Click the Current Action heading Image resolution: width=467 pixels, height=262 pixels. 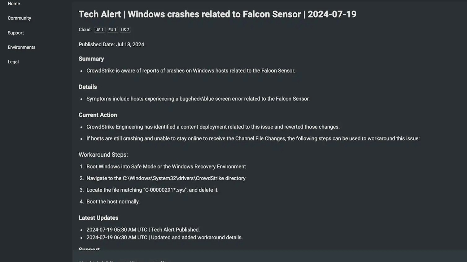[98, 115]
